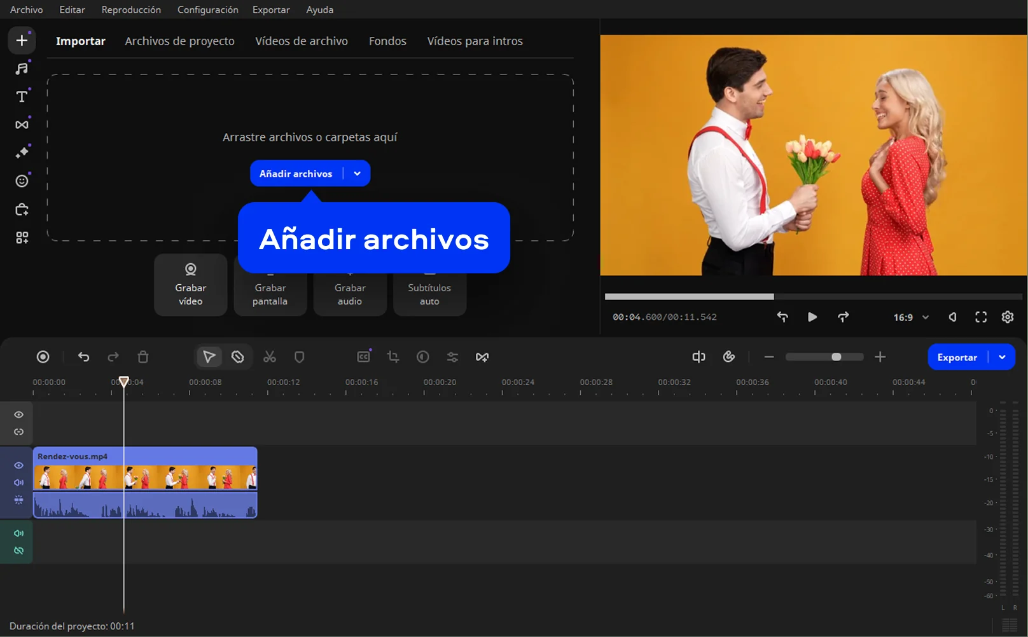Mute the green audio track

[18, 533]
